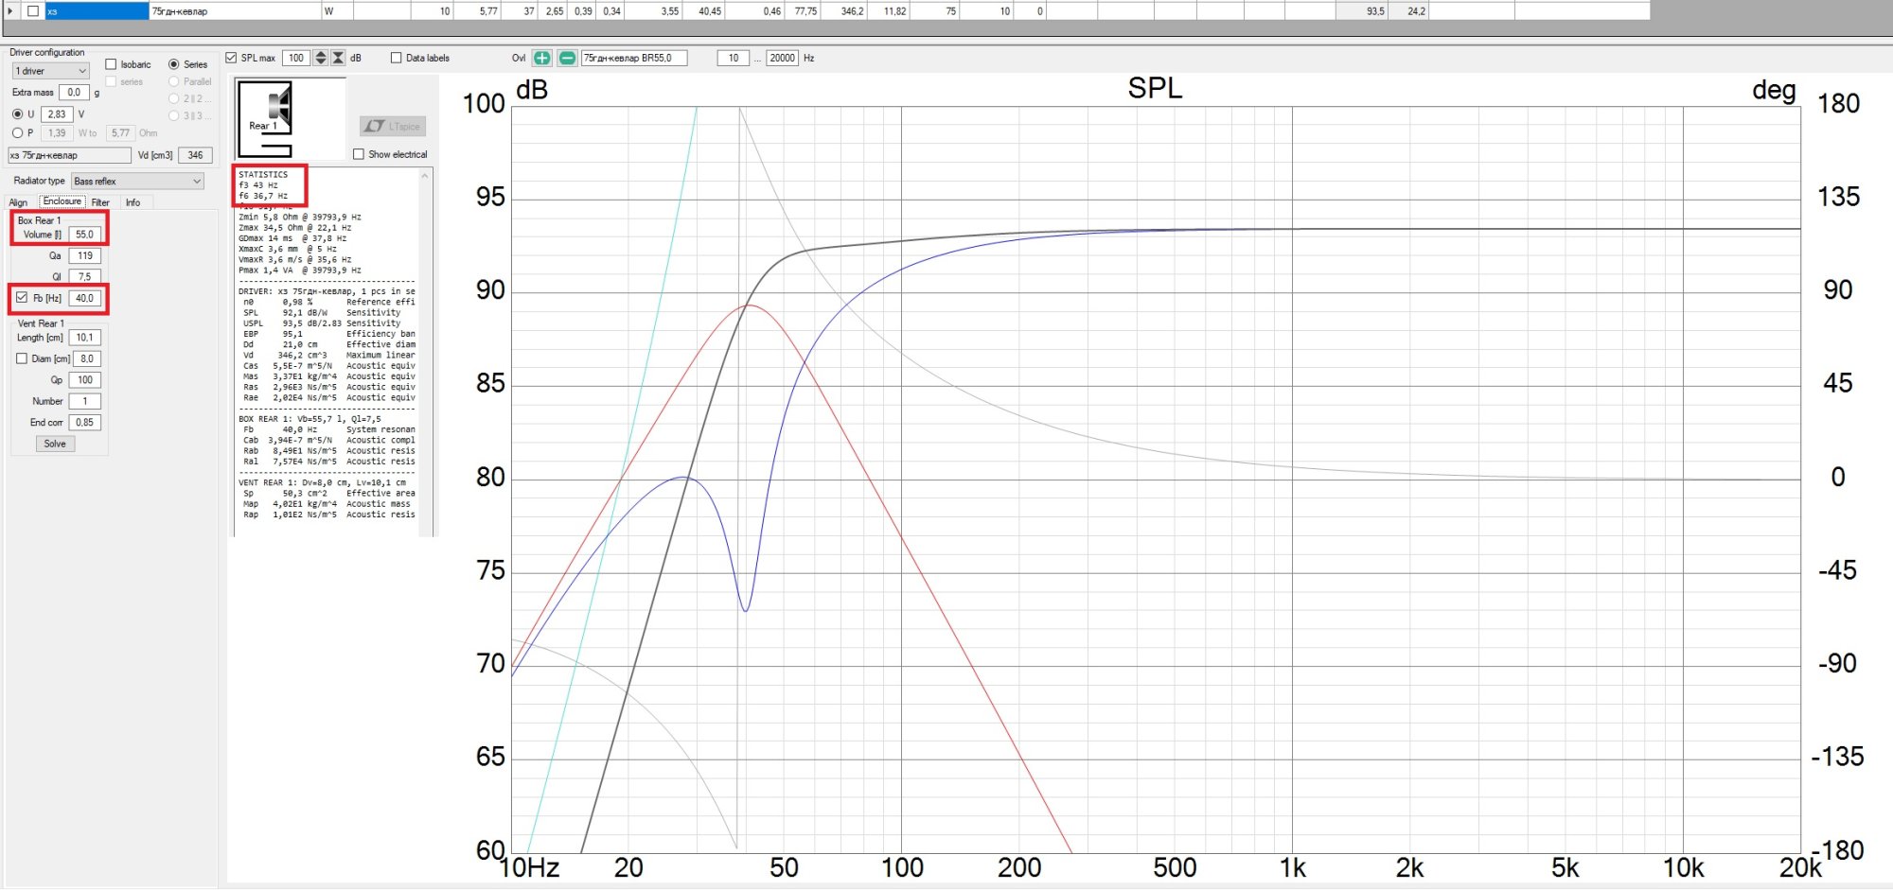Switch to the Align tab
The image size is (1893, 890).
[18, 202]
